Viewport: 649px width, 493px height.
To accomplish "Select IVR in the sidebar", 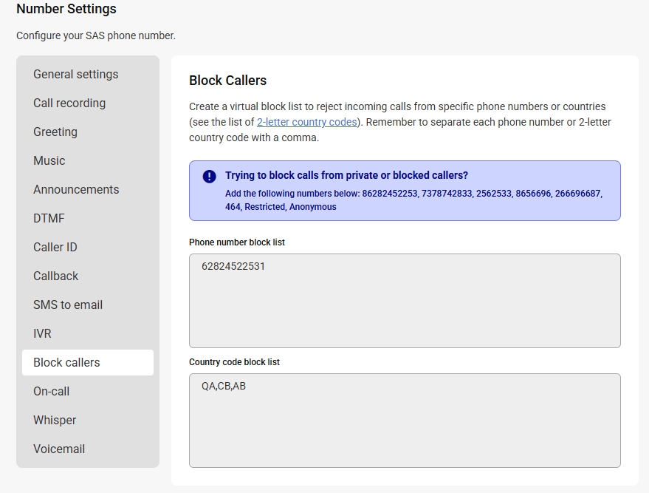I will pyautogui.click(x=42, y=333).
